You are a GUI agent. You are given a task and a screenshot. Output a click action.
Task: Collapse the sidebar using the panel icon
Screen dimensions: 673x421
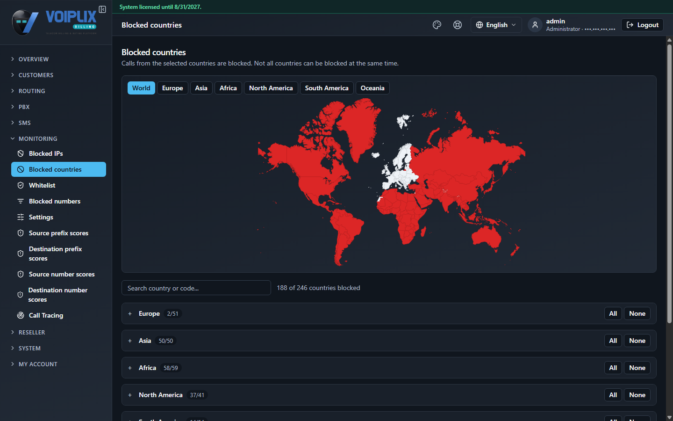(x=102, y=9)
